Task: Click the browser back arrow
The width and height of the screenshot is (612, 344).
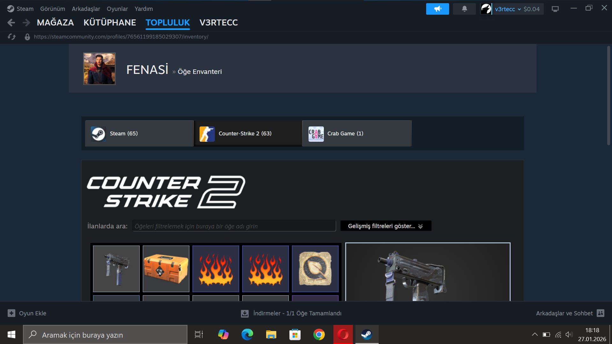Action: [x=11, y=23]
